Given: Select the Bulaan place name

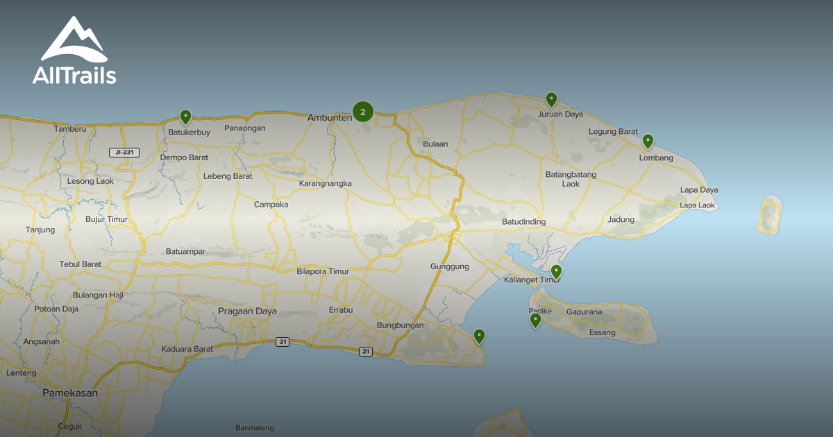Looking at the screenshot, I should [435, 143].
